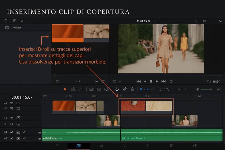Image resolution: width=225 pixels, height=150 pixels.
Task: Select the AMail Redamma audio clip
Action: pos(81,135)
